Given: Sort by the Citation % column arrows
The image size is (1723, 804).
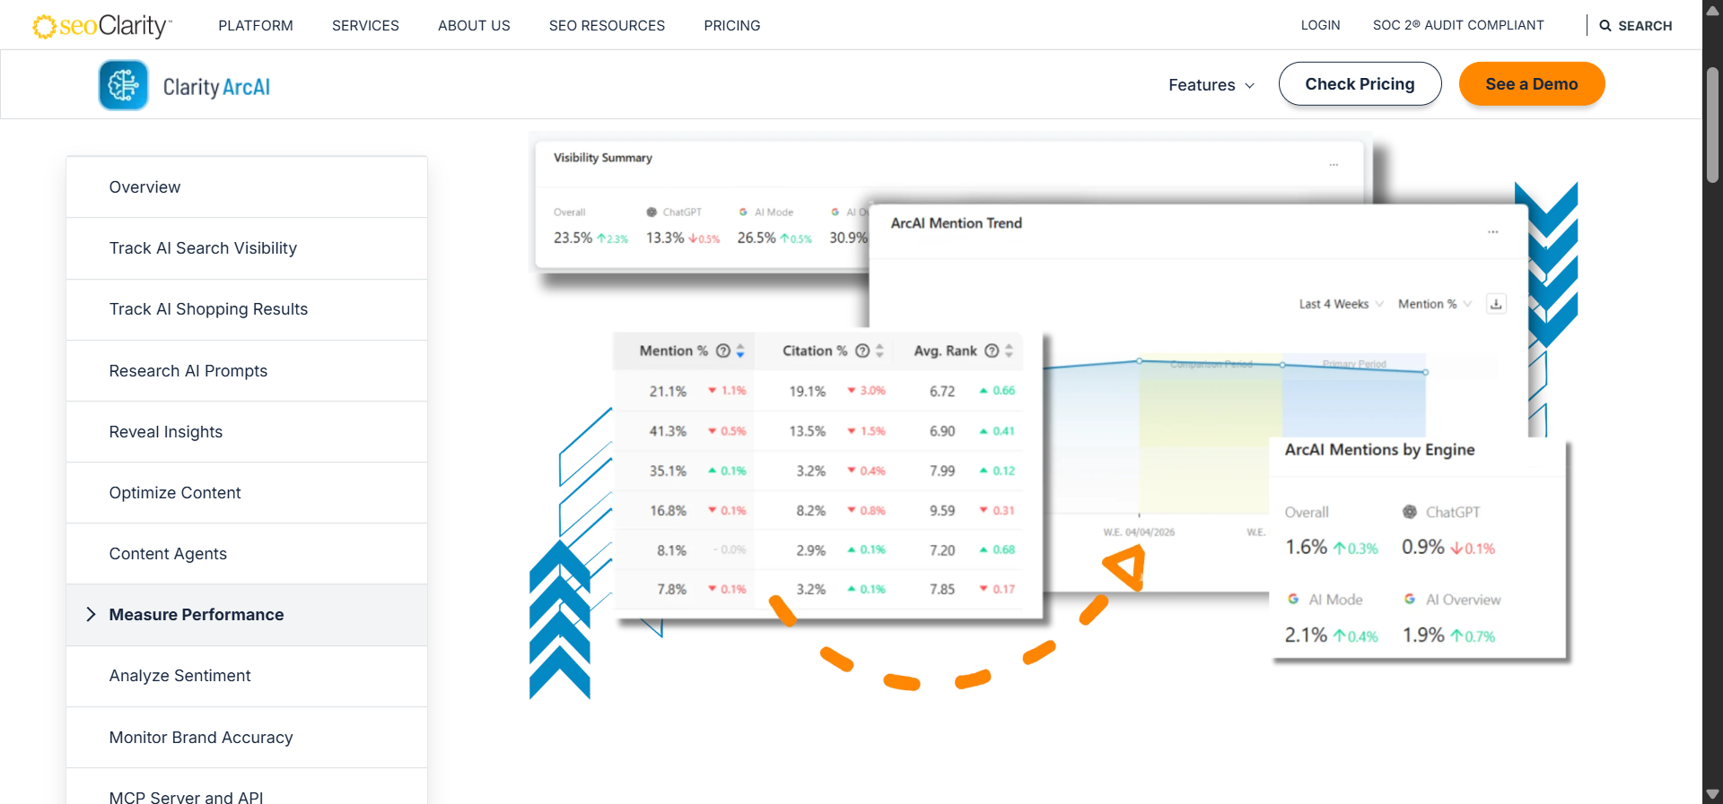Looking at the screenshot, I should click(x=879, y=350).
